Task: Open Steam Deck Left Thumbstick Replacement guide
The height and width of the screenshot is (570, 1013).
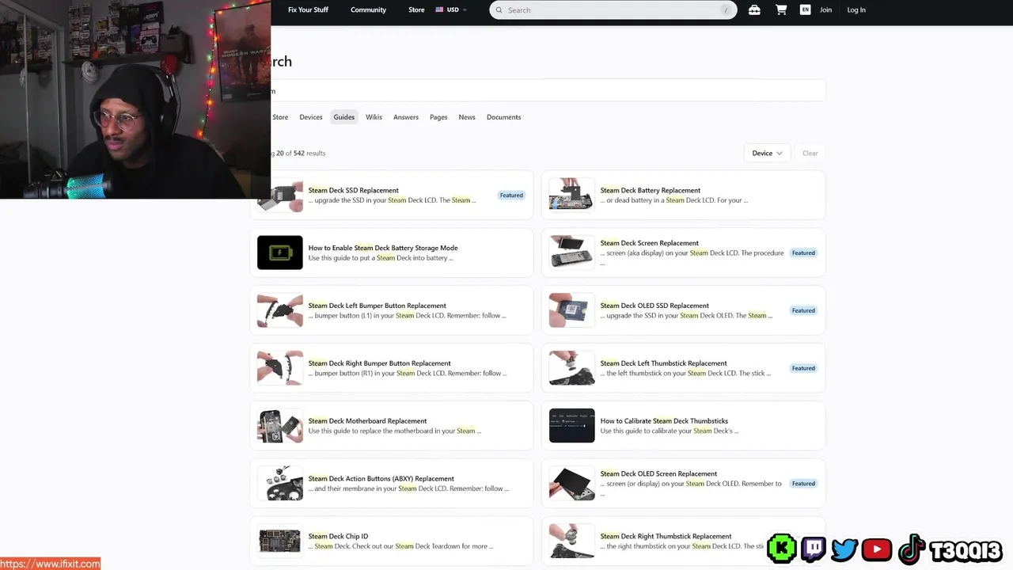Action: (663, 363)
